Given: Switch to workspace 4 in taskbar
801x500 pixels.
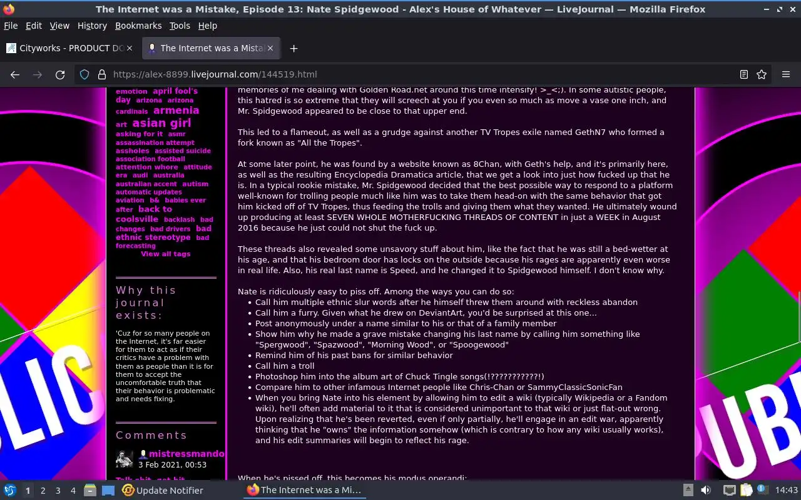Looking at the screenshot, I should point(73,491).
